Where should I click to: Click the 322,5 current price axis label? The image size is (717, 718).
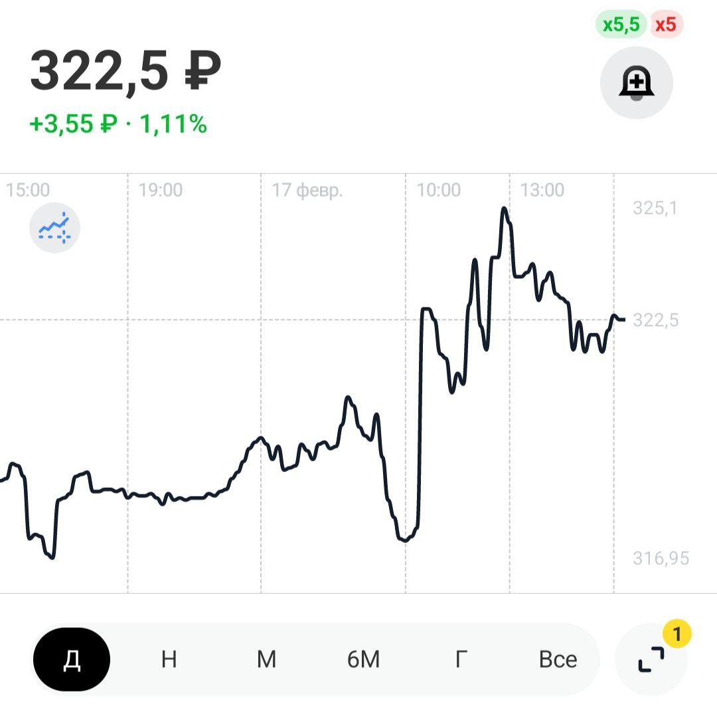click(655, 321)
